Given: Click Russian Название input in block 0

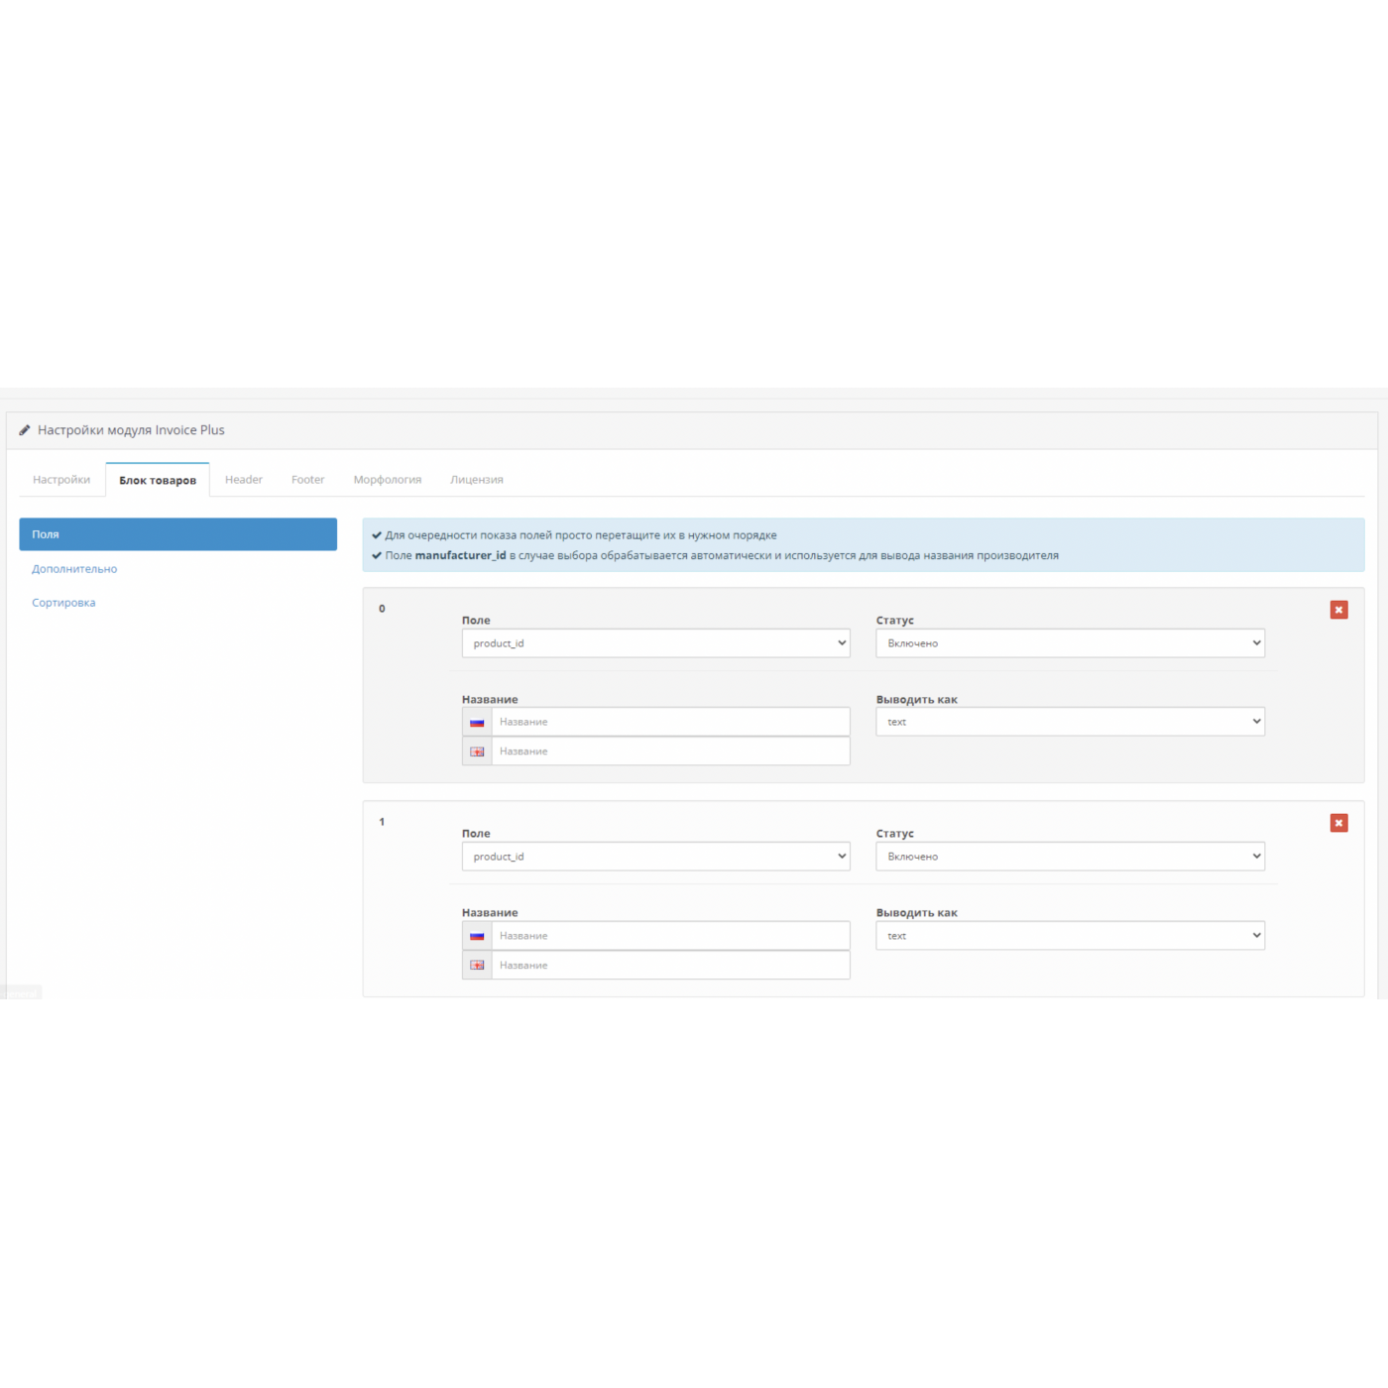Looking at the screenshot, I should 670,722.
